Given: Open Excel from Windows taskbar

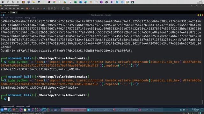Looking at the screenshot, I should coord(75,2).
